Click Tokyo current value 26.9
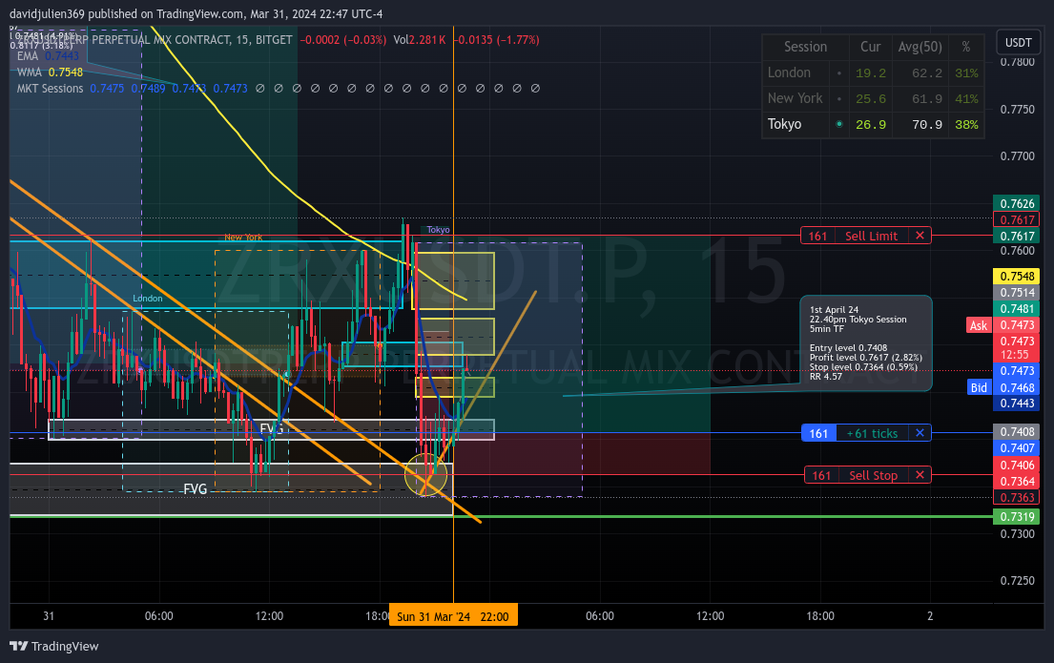The height and width of the screenshot is (663, 1054). (871, 124)
